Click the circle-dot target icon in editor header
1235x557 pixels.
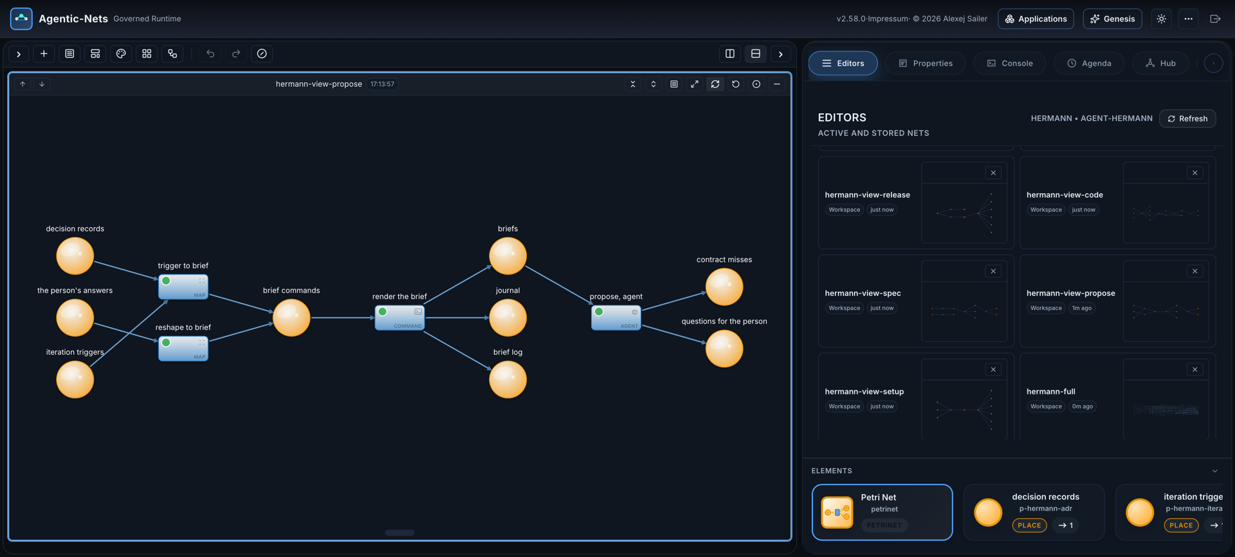pyautogui.click(x=756, y=84)
